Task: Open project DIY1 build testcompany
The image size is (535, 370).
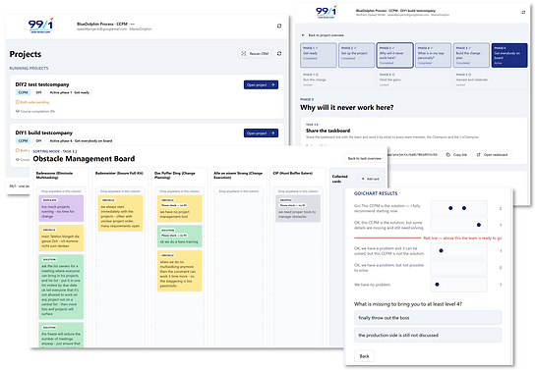Action: coord(261,133)
